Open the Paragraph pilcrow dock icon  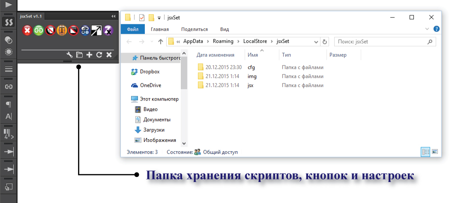9,104
